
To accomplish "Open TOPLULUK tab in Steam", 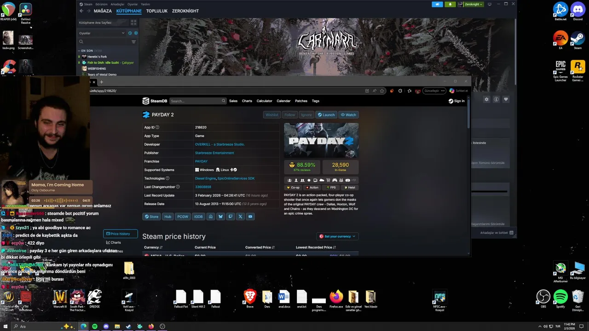I will (x=157, y=11).
